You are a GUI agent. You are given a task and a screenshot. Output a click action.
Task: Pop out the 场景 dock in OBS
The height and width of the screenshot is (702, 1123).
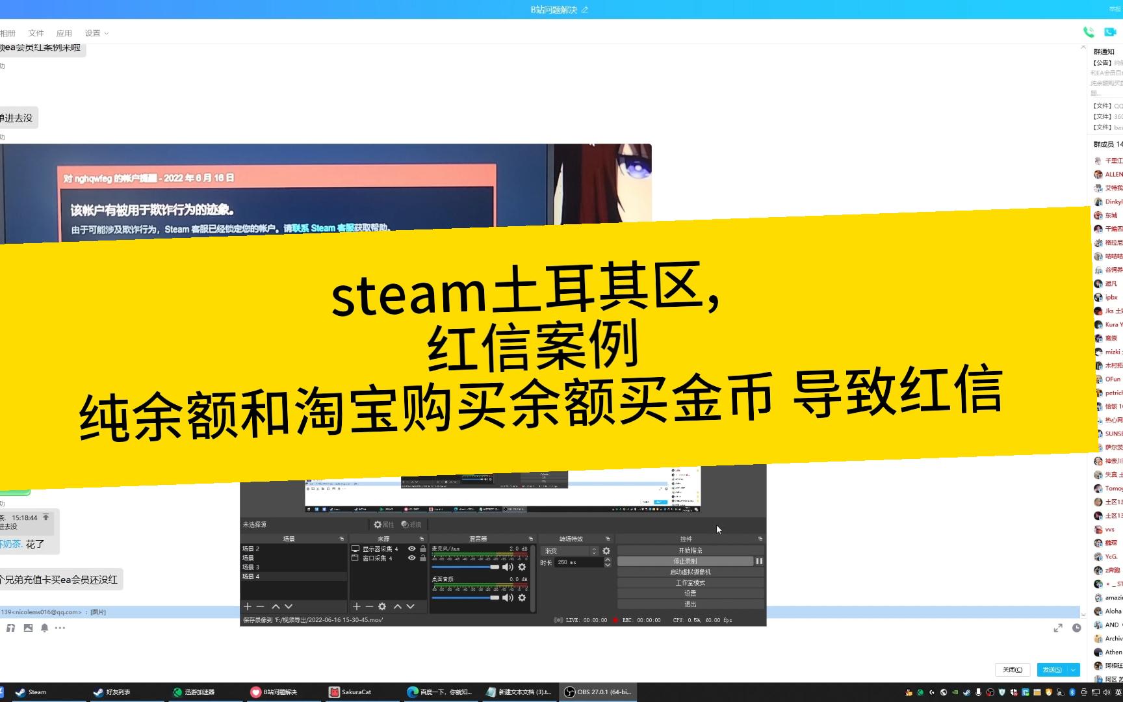tap(342, 539)
